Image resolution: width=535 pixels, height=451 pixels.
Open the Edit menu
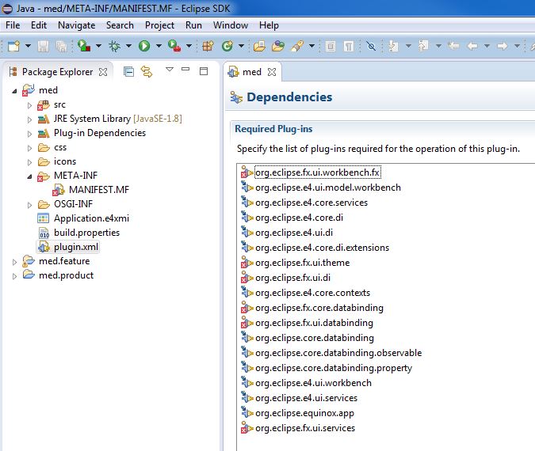pos(39,25)
